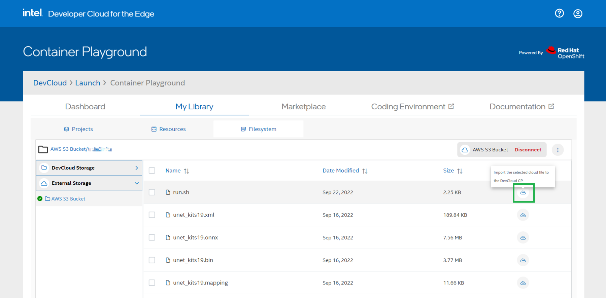Open the Projects sub-tab
Image resolution: width=606 pixels, height=298 pixels.
point(78,129)
